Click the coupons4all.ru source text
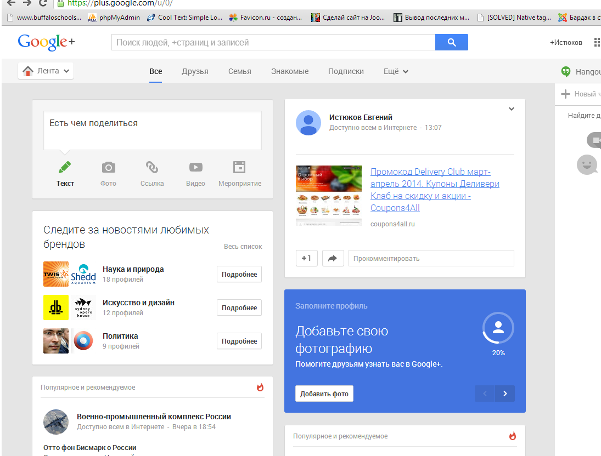Screen dimensions: 601x456 [392, 224]
